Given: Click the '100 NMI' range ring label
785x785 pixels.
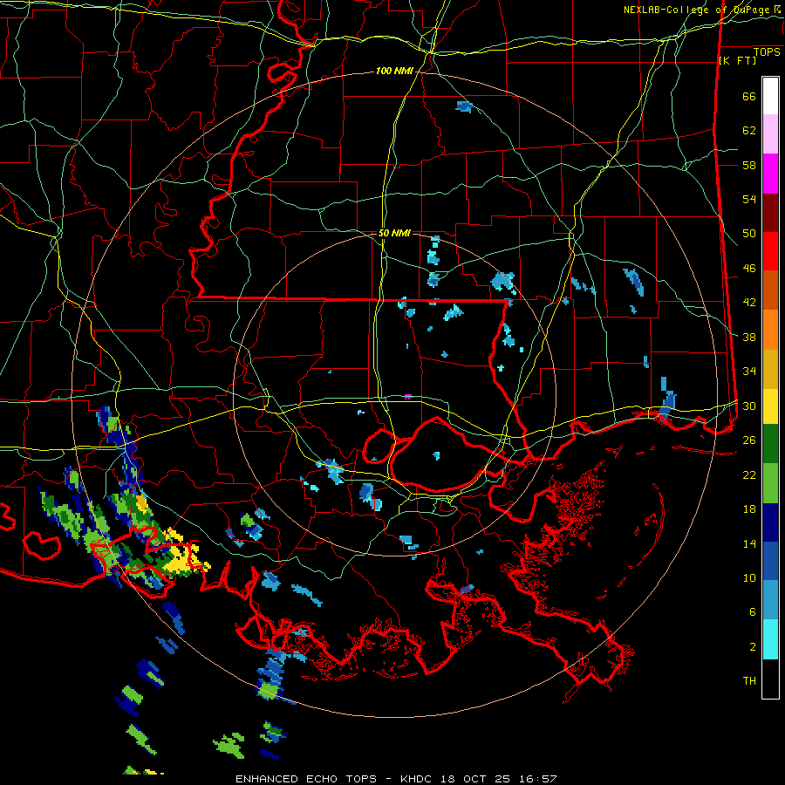Looking at the screenshot, I should (x=394, y=72).
